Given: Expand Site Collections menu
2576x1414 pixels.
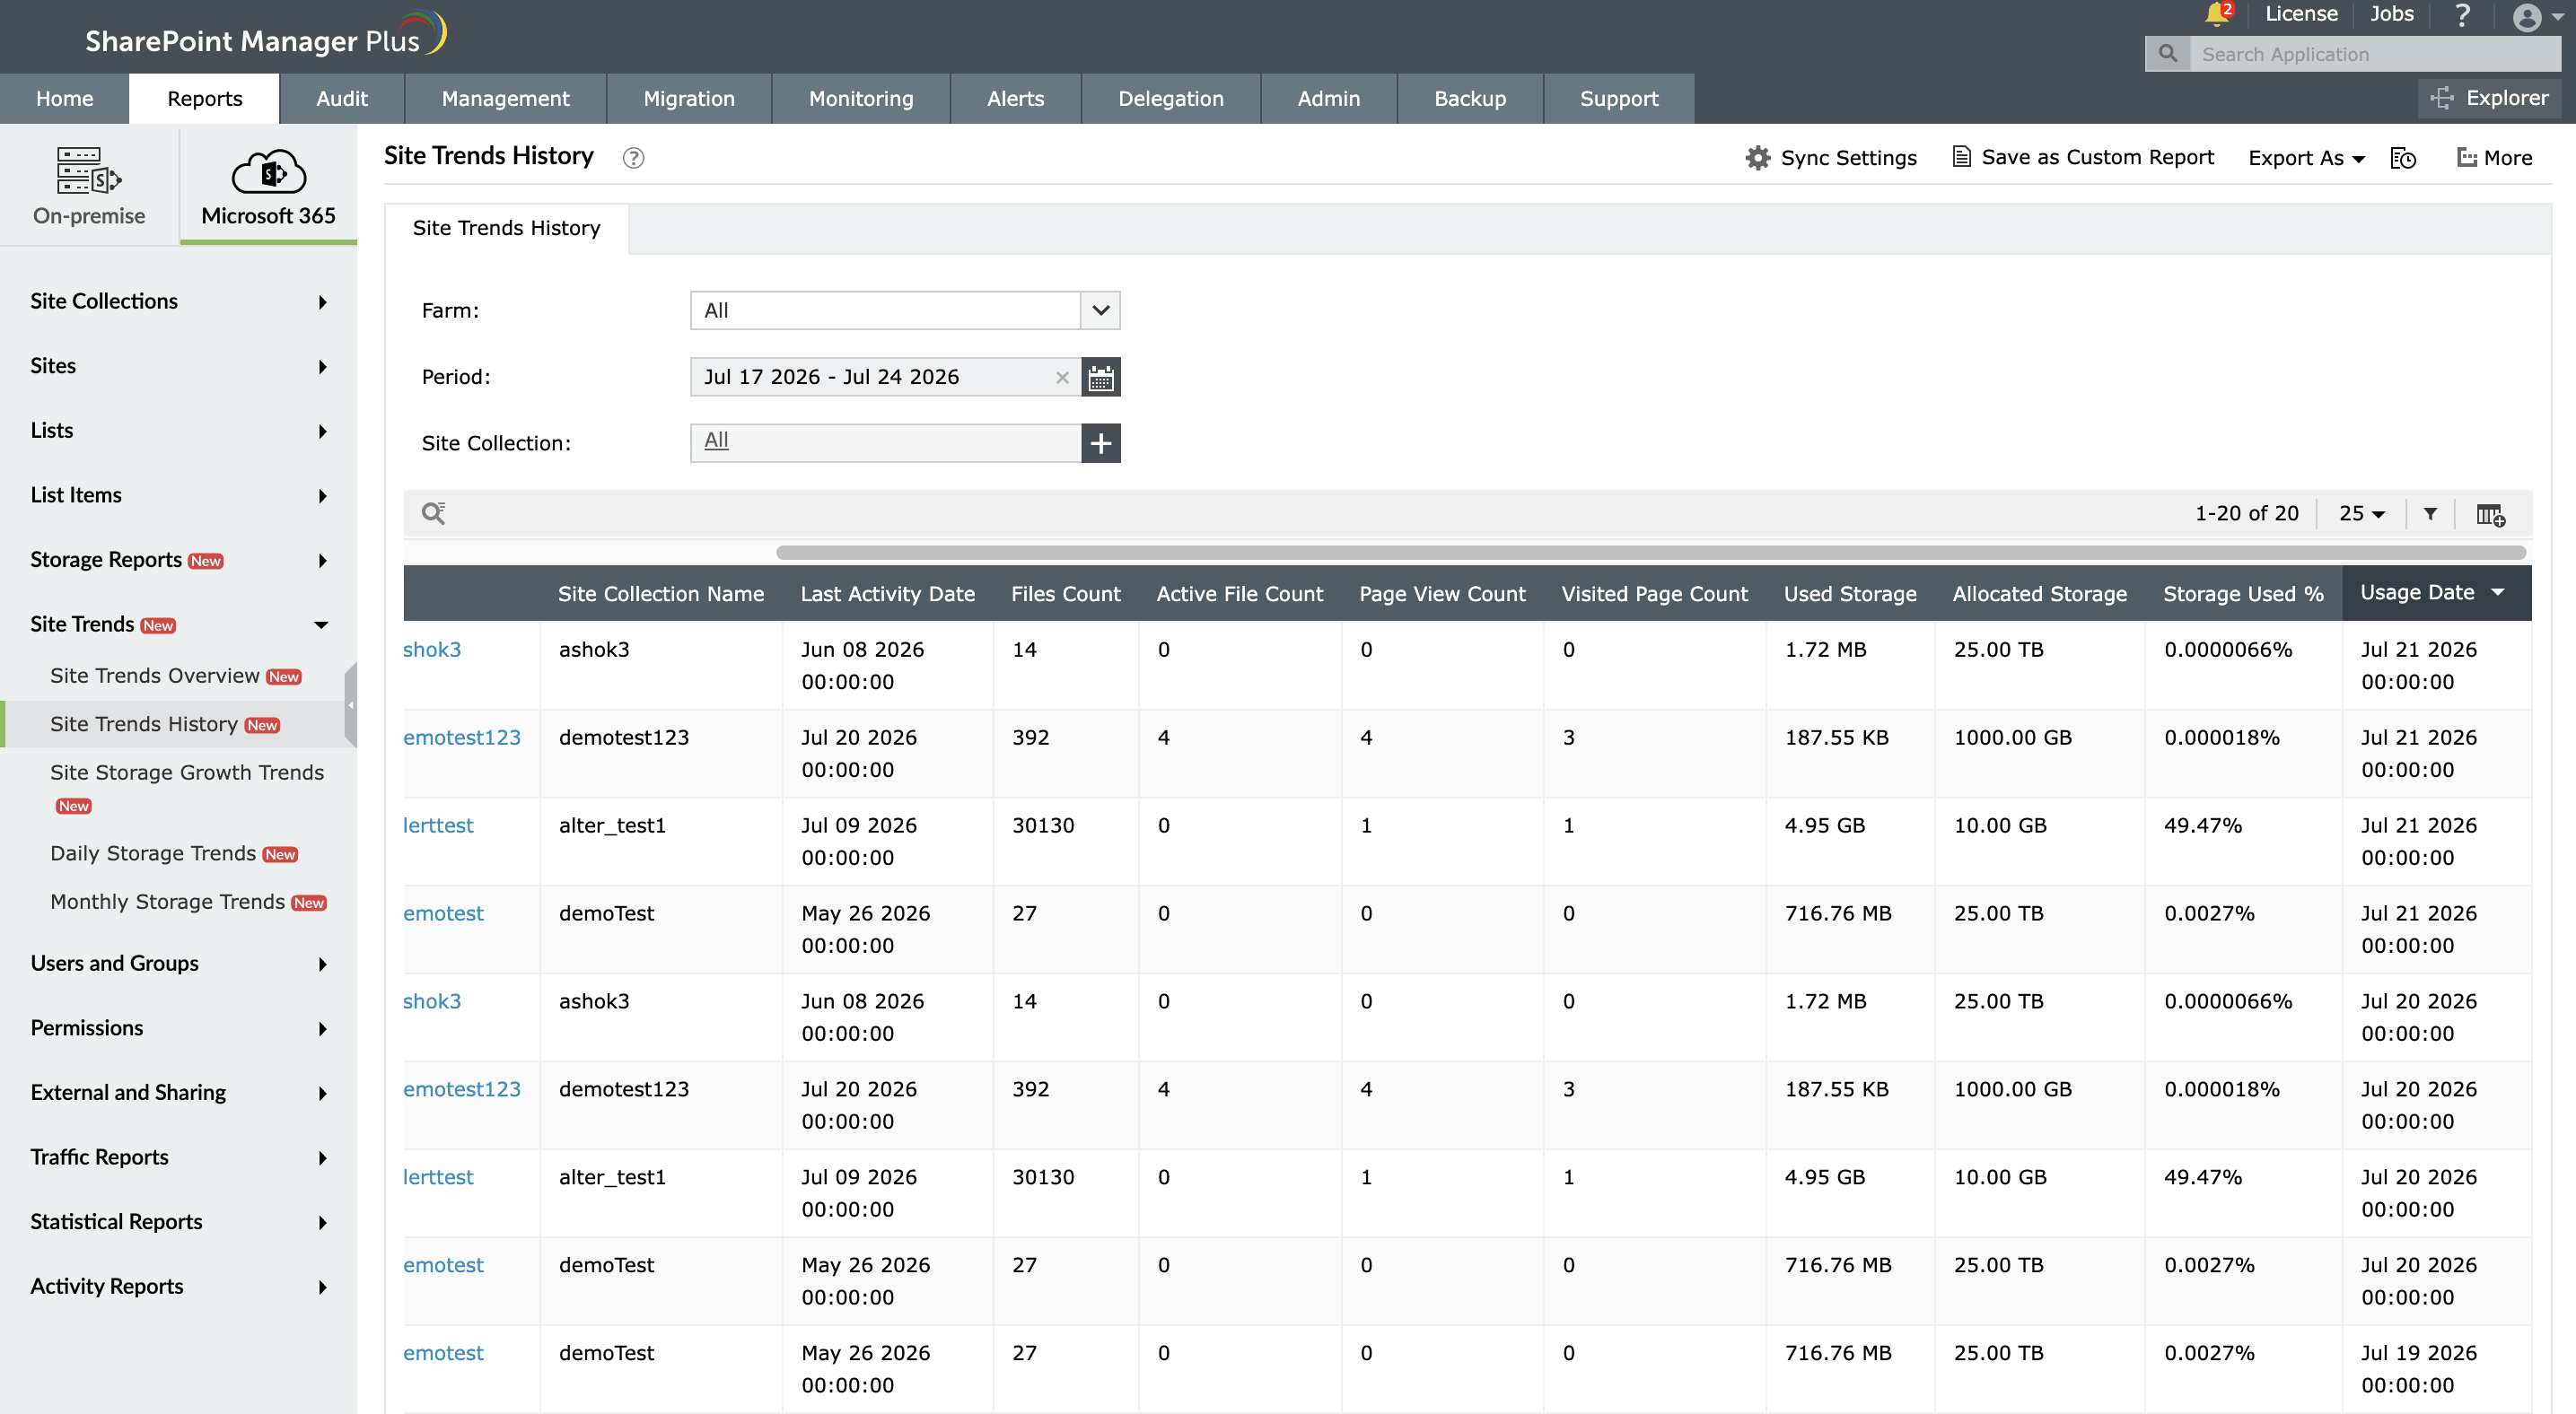Looking at the screenshot, I should pos(178,301).
